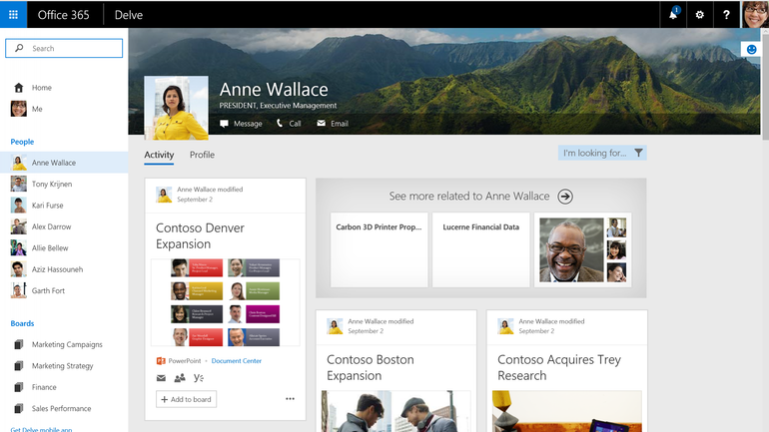Open more options ellipsis on Denver card
This screenshot has height=432, width=769.
pos(290,399)
